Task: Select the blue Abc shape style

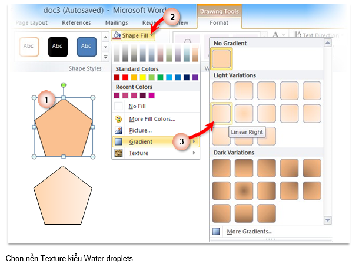Action: [87, 46]
